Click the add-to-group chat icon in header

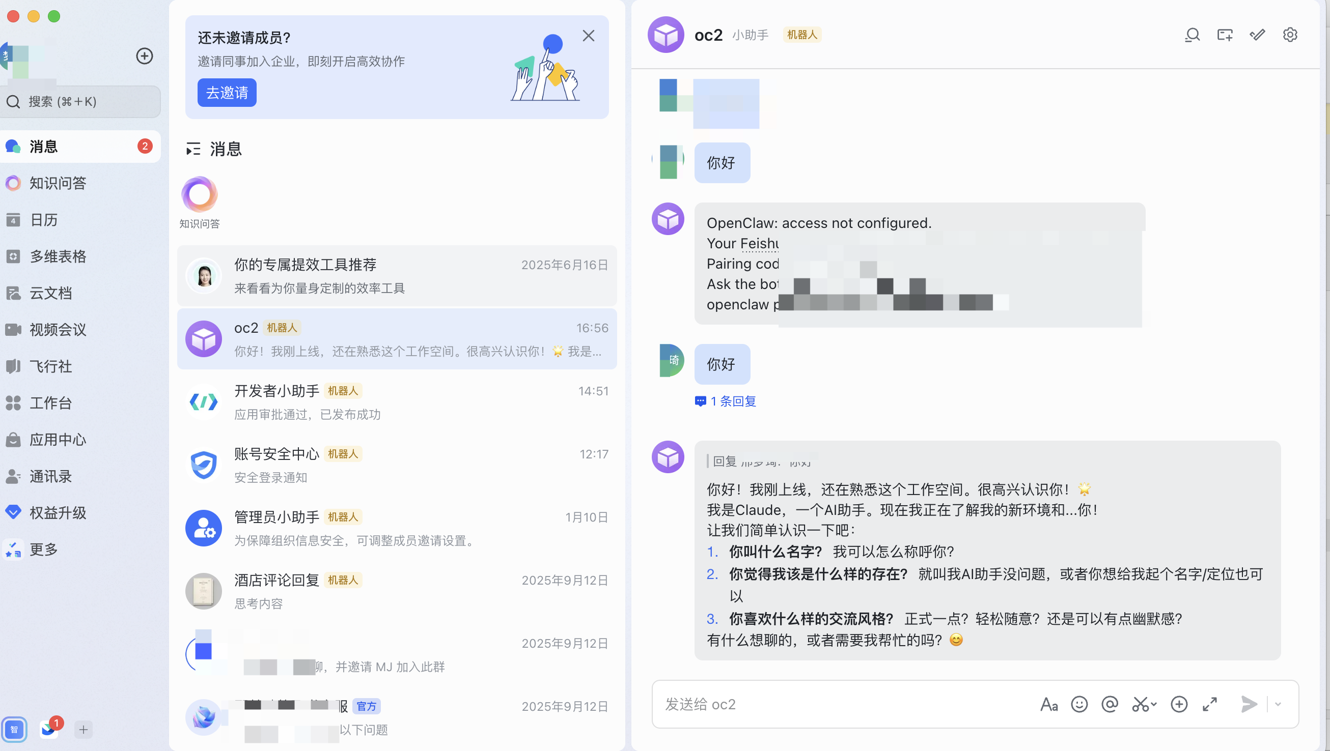click(x=1225, y=35)
